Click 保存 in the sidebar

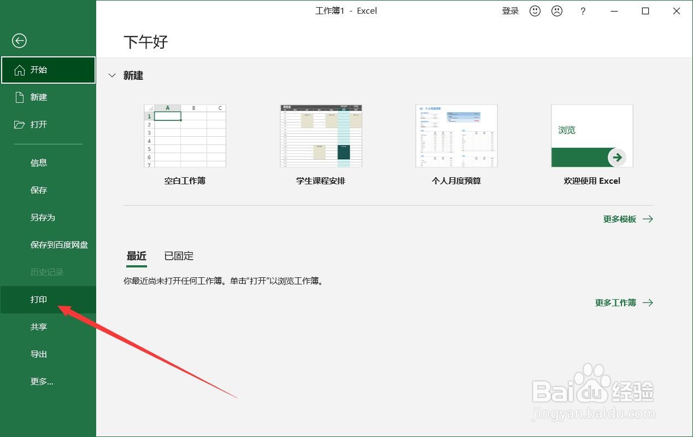48,190
